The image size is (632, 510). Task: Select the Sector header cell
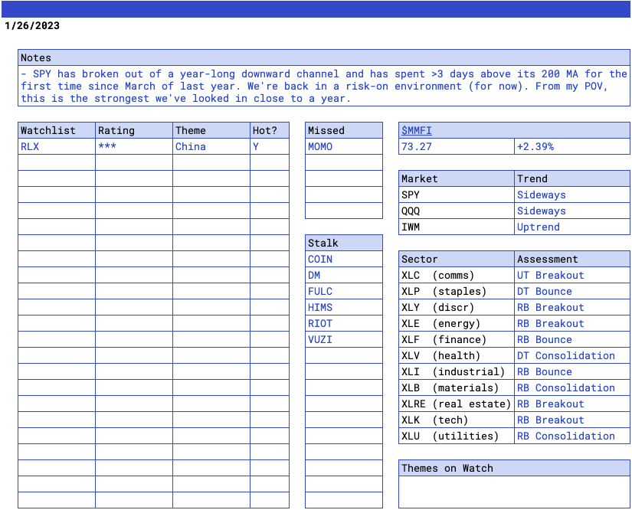457,259
